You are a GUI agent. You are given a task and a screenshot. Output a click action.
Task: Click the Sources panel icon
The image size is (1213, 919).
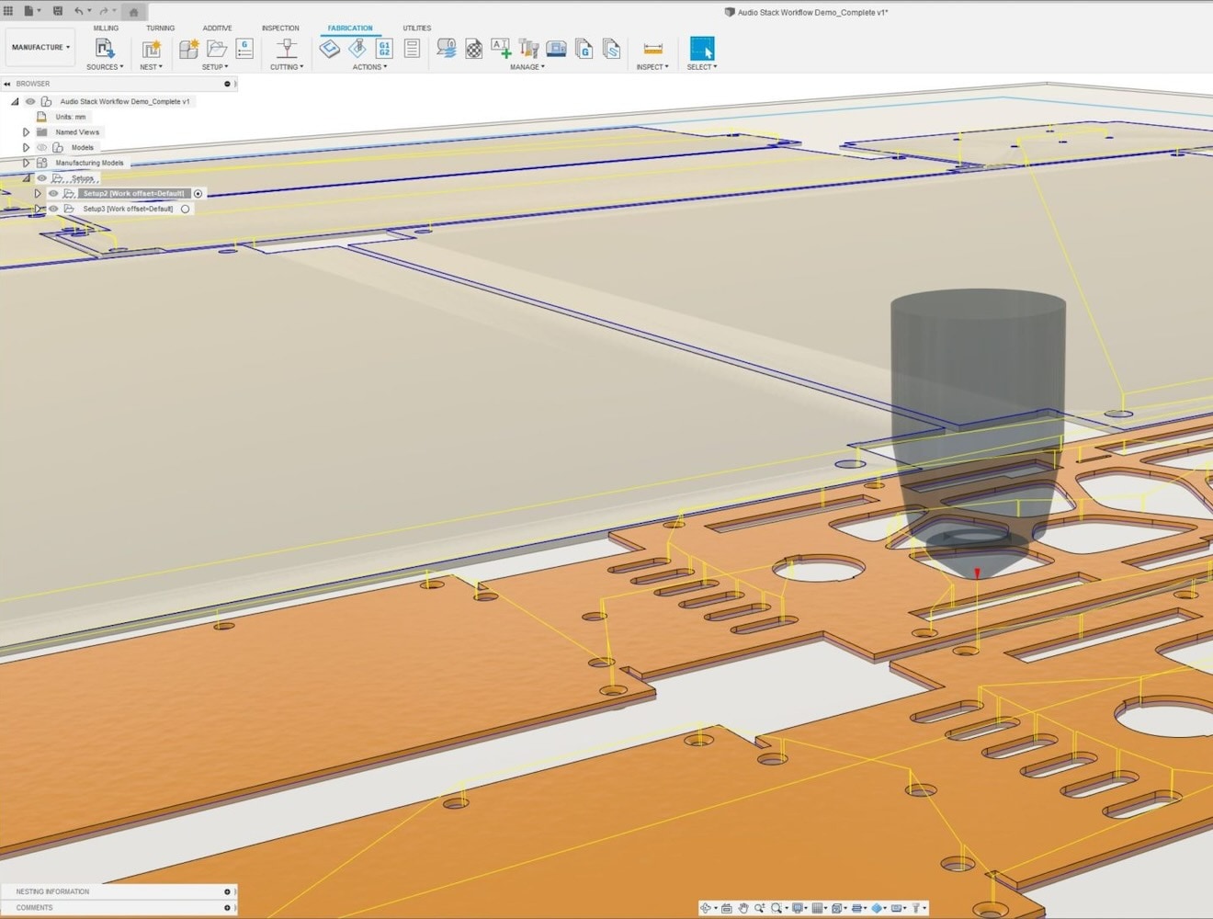click(x=103, y=50)
